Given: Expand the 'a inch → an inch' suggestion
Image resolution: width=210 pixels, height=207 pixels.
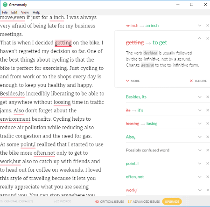Looking at the screenshot, I should (x=200, y=26).
